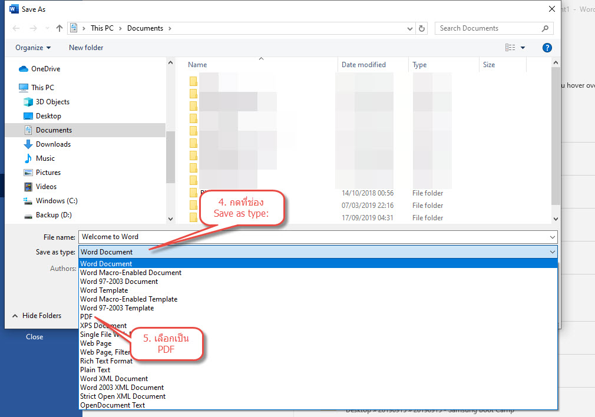Click the refresh icon beside address bar
The width and height of the screenshot is (595, 417).
point(422,28)
